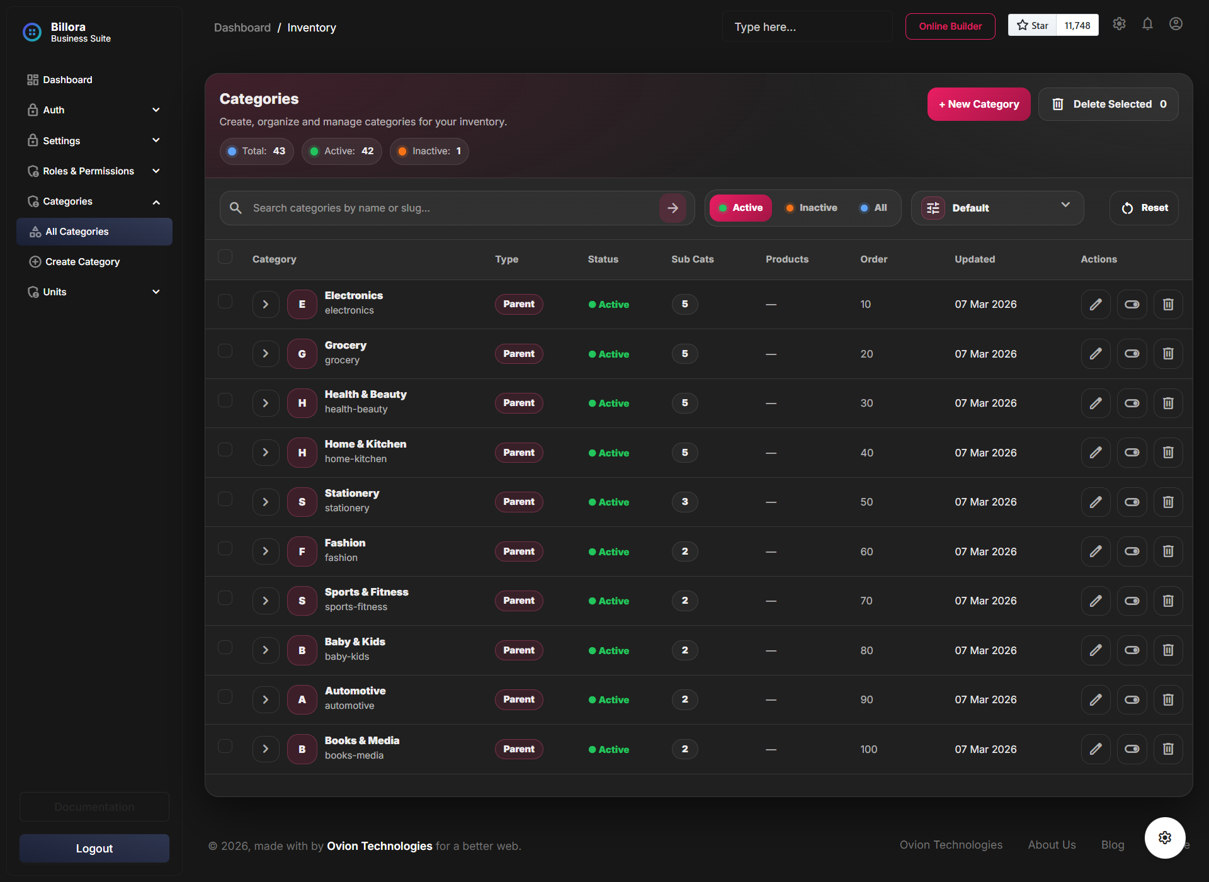
Task: Check the checkbox for Health & Beauty row
Action: click(x=225, y=400)
